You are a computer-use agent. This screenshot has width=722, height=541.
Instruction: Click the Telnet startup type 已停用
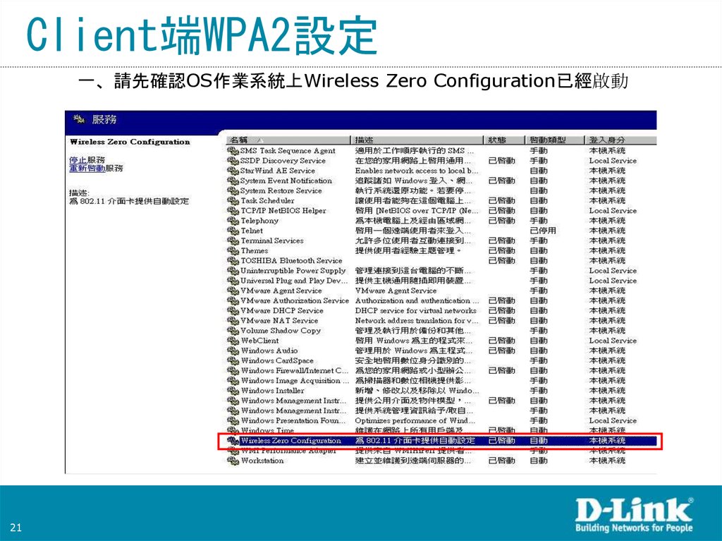[x=542, y=231]
